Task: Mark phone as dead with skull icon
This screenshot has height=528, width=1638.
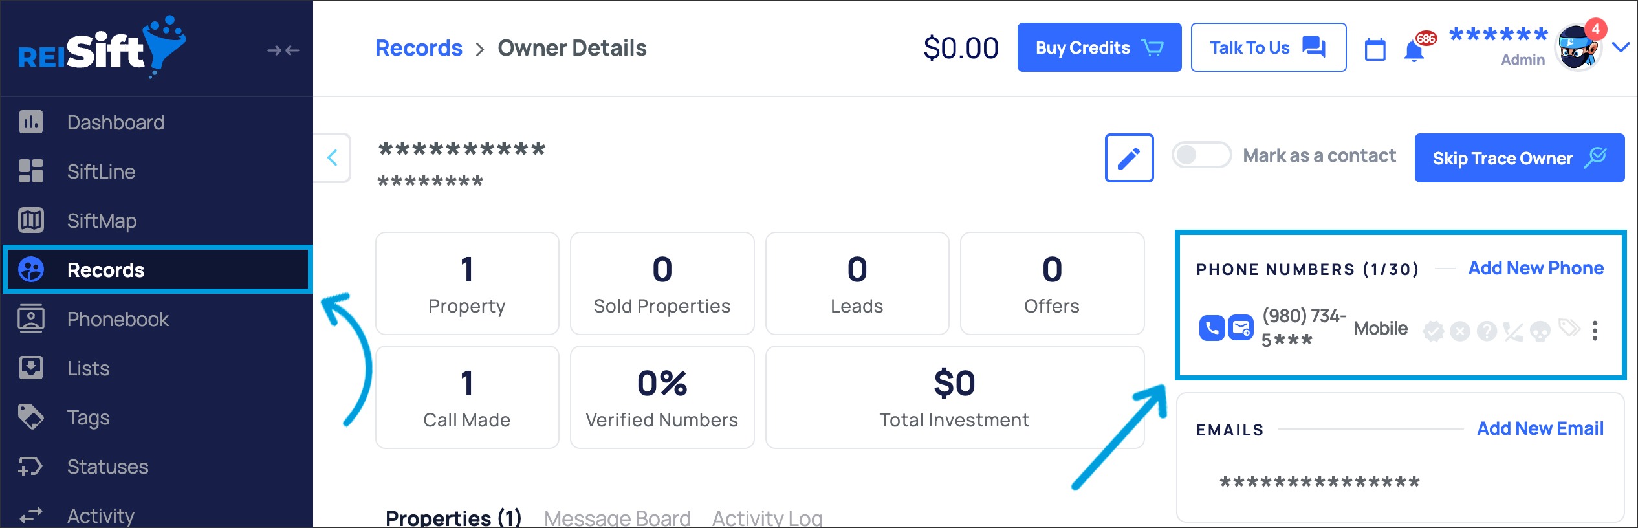Action: tap(1540, 331)
